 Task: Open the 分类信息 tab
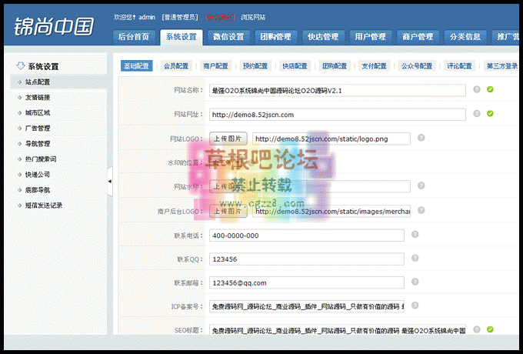(465, 37)
